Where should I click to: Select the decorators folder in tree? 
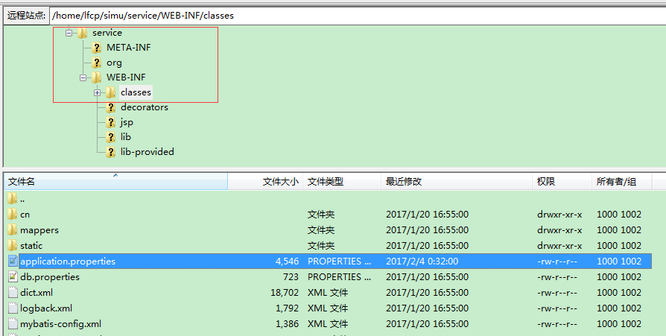[145, 107]
